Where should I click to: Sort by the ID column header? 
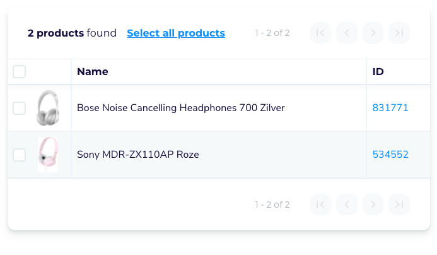point(378,71)
